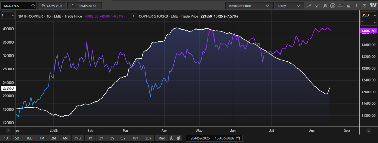Viewport: 378px width, 143px height.
Task: Select the 5D time range
Action: tap(17, 138)
